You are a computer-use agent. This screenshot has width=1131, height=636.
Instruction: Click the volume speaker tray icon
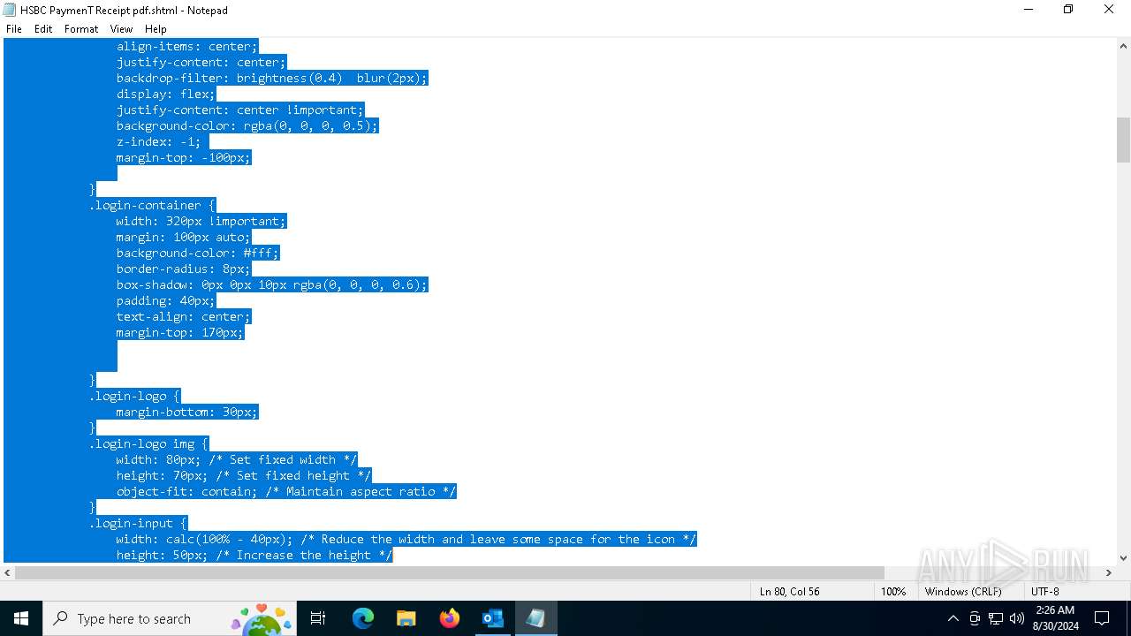[1017, 618]
